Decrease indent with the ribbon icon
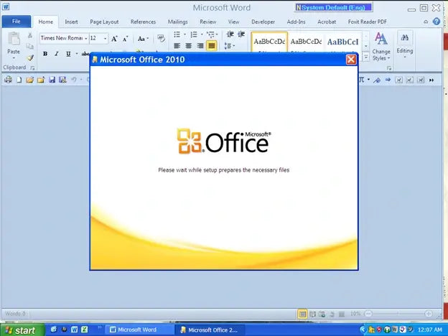Image resolution: width=448 pixels, height=336 pixels. [230, 34]
